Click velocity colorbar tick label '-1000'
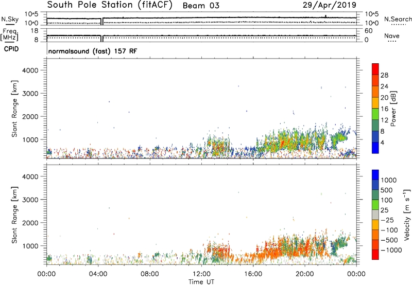Screen dimensions: 412x285 pos(391,250)
